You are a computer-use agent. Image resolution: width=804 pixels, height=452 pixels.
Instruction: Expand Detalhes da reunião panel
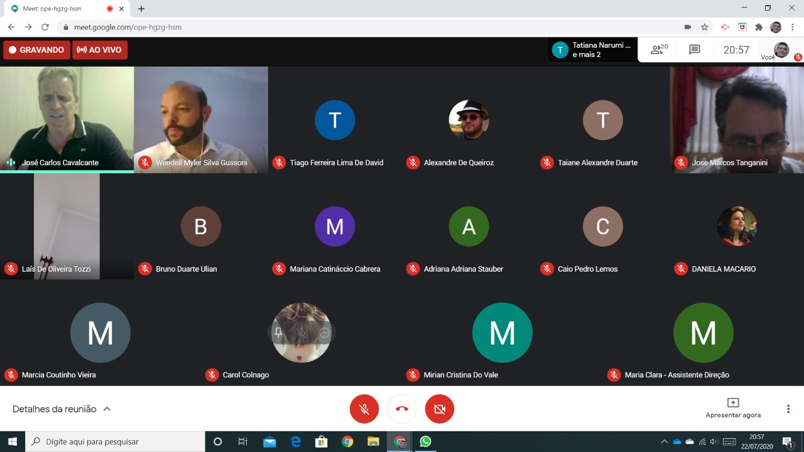62,409
